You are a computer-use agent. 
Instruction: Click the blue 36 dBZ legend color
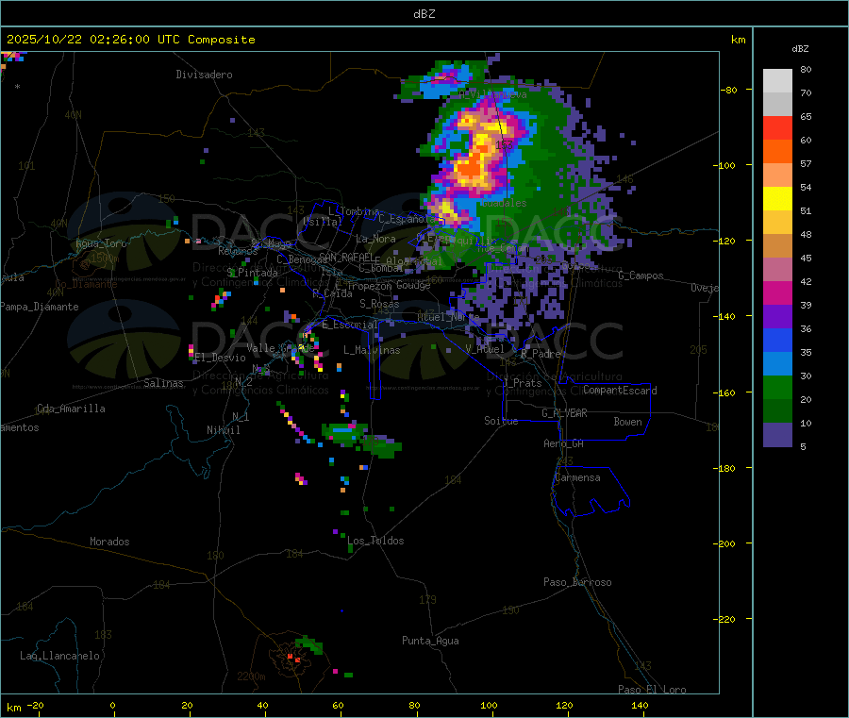click(x=777, y=340)
